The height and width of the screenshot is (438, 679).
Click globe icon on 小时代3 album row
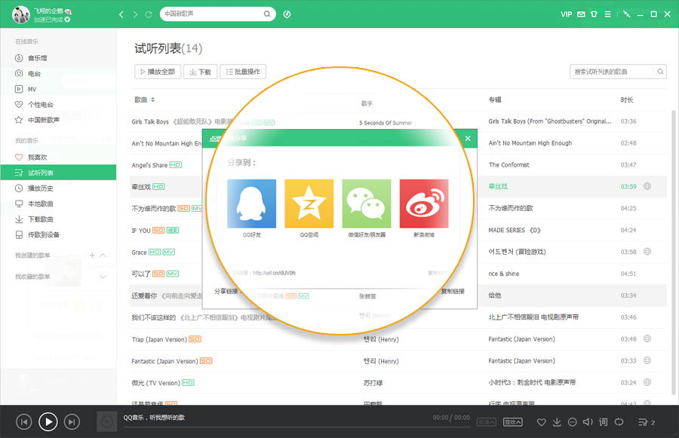pos(647,382)
